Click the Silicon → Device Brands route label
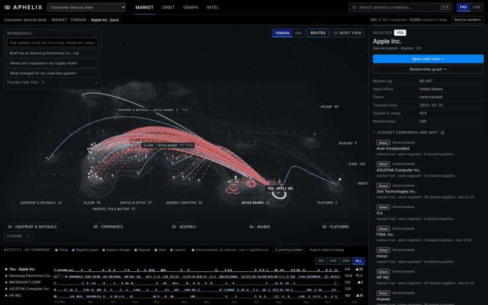This screenshot has height=305, width=488. pyautogui.click(x=168, y=145)
